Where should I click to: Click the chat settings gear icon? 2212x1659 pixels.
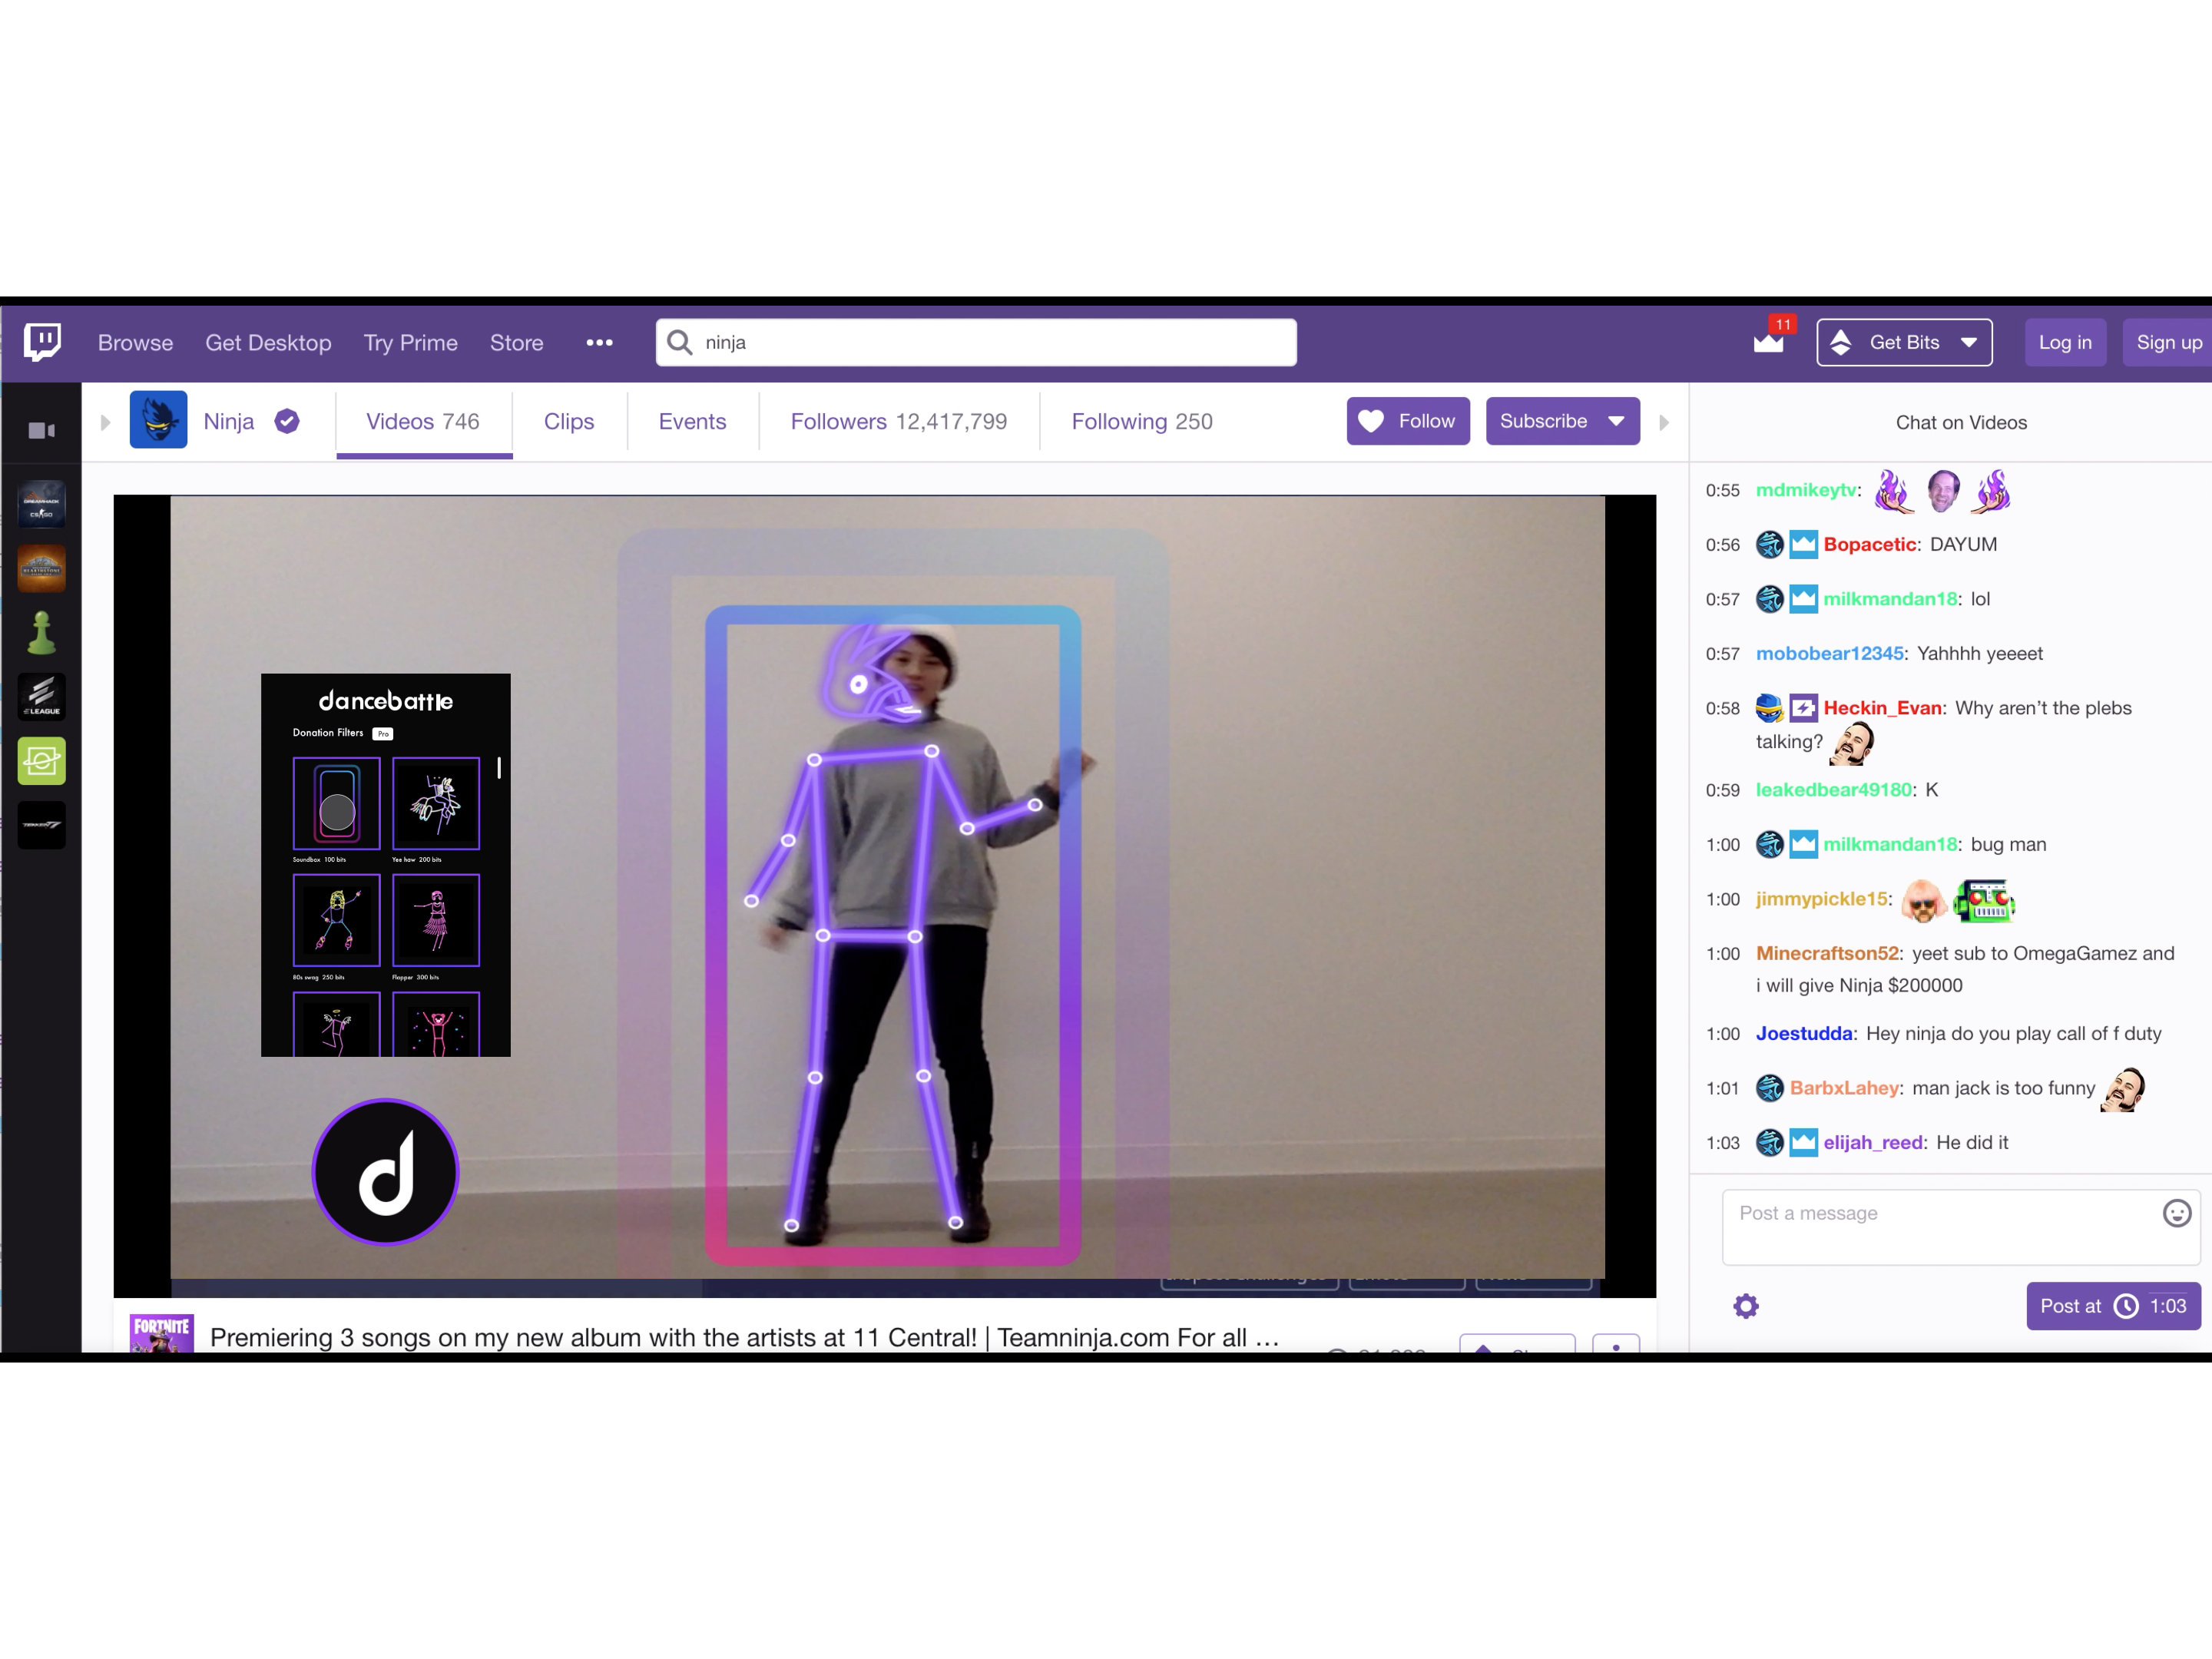(x=1745, y=1306)
